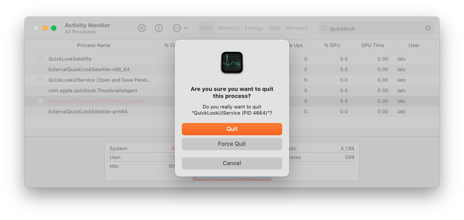Switch to the Energy tab
The height and width of the screenshot is (220, 464).
tap(253, 28)
